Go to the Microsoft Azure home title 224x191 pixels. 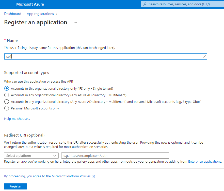(x=30, y=4)
